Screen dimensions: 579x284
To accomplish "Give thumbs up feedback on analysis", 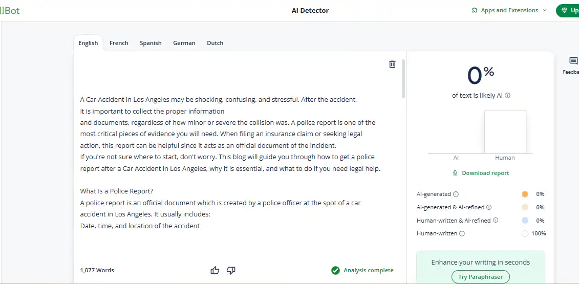I will (215, 270).
